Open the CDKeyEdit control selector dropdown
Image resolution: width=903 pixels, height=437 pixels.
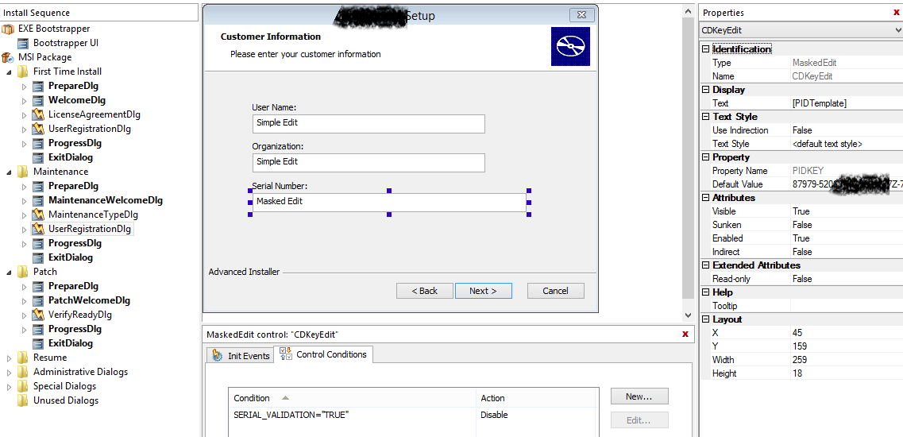[x=897, y=30]
